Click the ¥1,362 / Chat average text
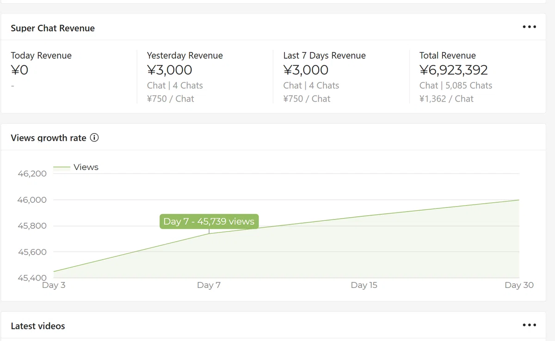Viewport: 555px width, 341px height. click(x=446, y=98)
